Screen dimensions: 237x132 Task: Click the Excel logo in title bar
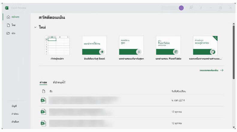7,8
